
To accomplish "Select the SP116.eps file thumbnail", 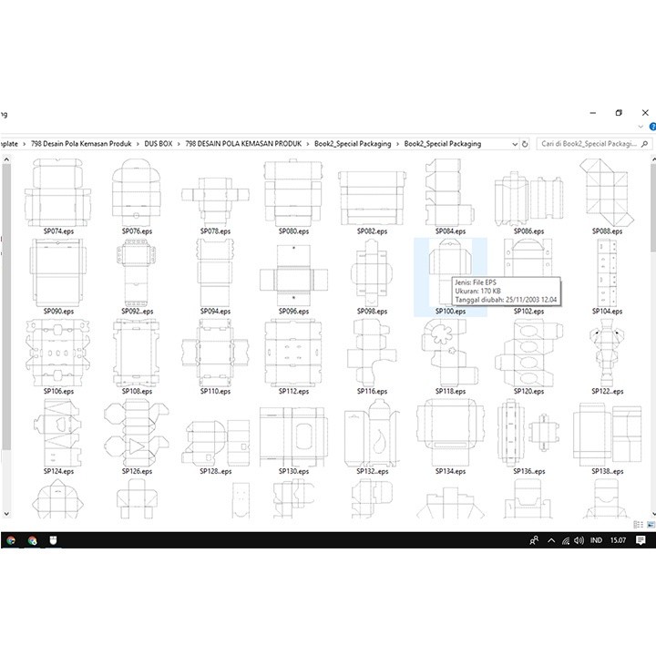I will pyautogui.click(x=372, y=354).
